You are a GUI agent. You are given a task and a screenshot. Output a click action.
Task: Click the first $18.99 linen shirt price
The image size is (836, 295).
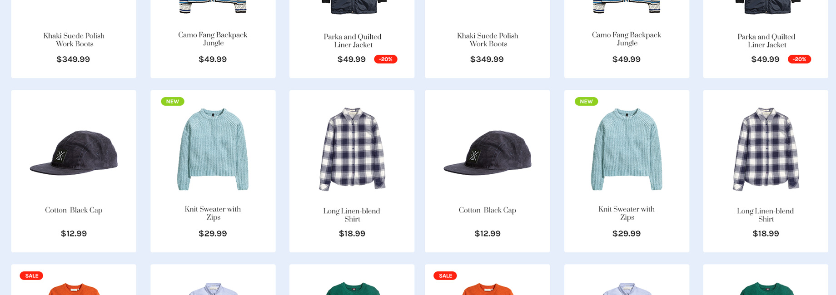coord(352,234)
